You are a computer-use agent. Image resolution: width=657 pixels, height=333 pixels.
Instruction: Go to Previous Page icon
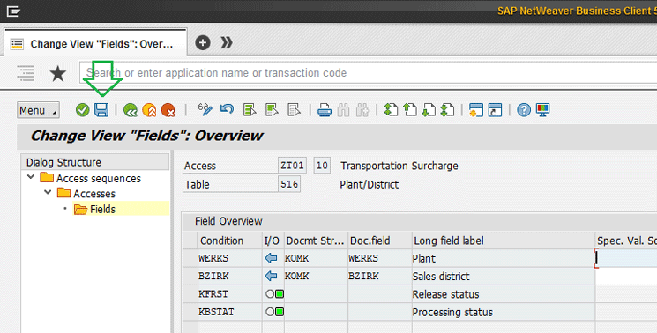[x=410, y=110]
